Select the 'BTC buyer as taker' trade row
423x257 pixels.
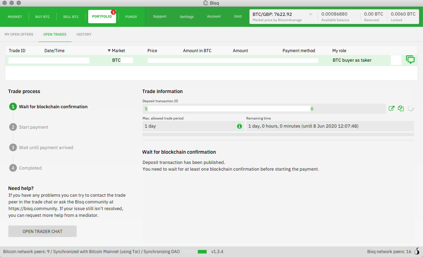(x=211, y=60)
